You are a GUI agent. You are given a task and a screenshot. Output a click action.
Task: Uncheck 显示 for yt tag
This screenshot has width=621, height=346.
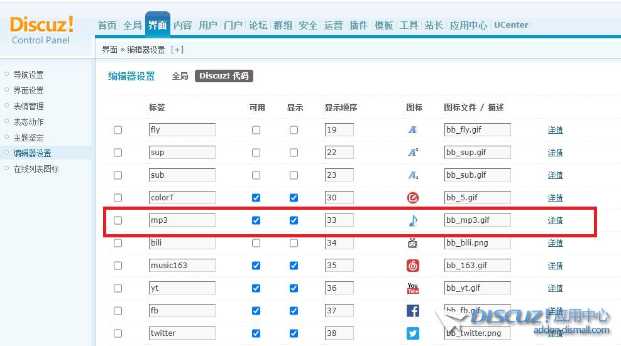coord(294,288)
